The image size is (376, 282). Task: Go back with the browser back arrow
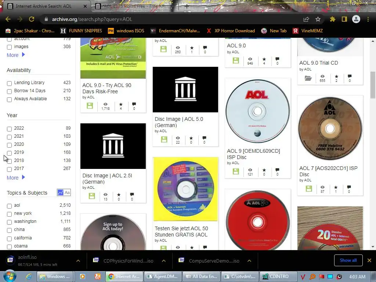8,19
